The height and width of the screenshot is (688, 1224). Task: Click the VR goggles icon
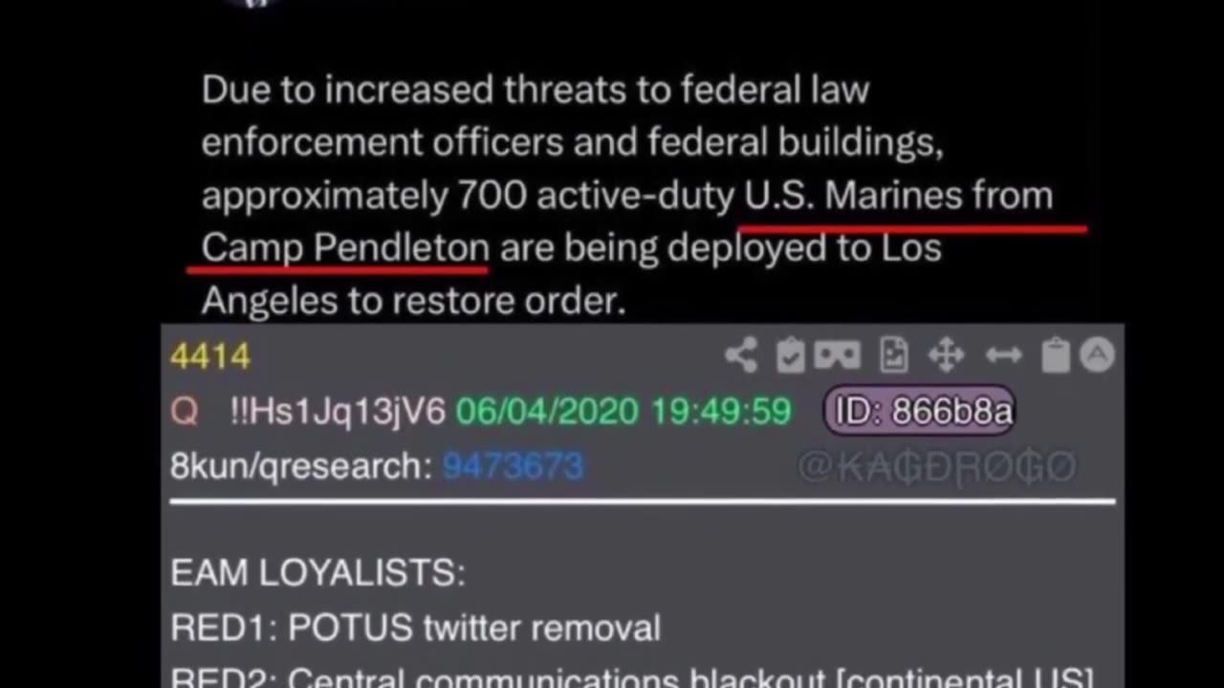tap(837, 355)
